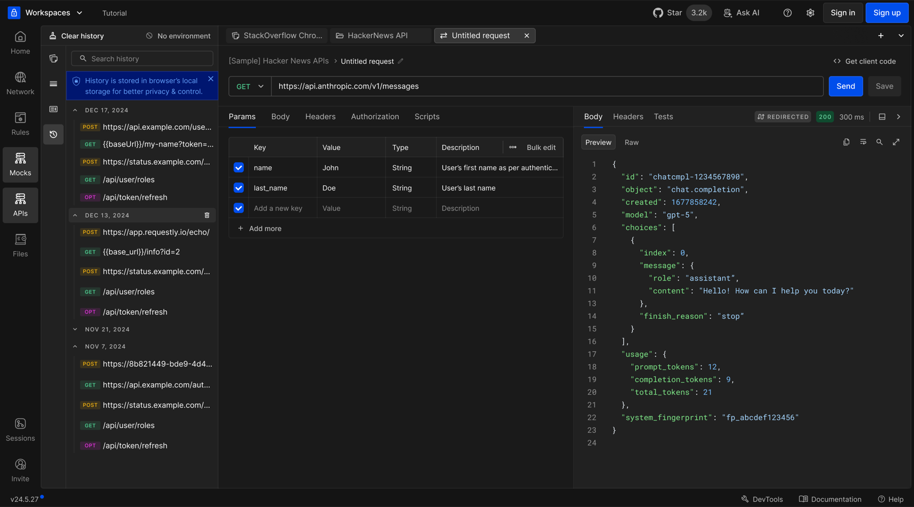Open the response Headers tab

(628, 116)
